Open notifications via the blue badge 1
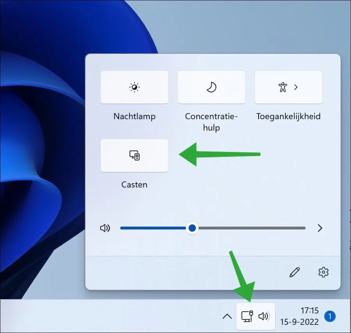351x333 pixels. 330,316
